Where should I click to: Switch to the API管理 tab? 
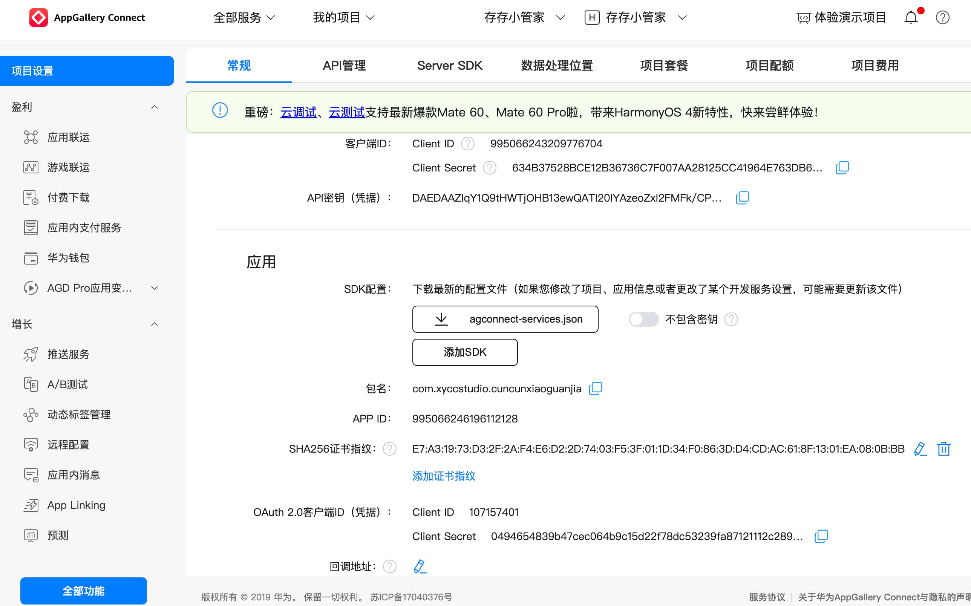coord(344,65)
